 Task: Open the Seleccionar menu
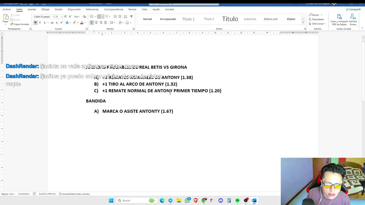[x=317, y=24]
